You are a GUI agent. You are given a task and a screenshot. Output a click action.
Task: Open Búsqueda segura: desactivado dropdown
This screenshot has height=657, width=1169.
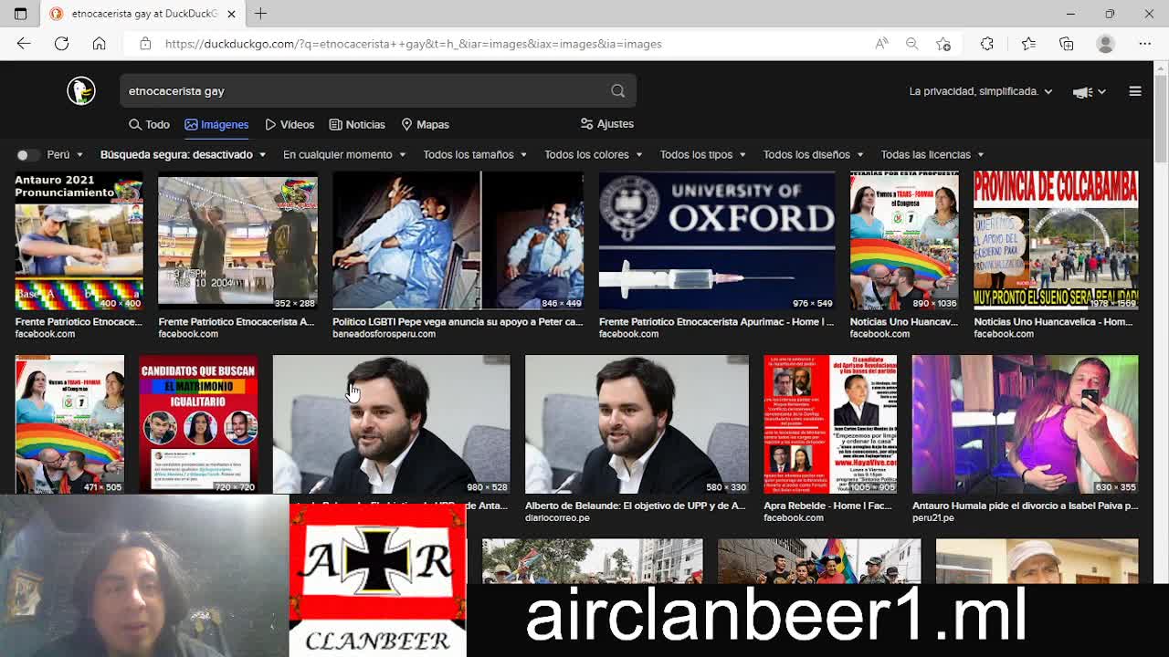(x=184, y=155)
